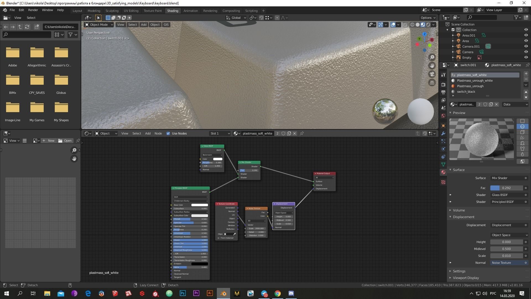Open the Modifier properties wrench icon
Image resolution: width=531 pixels, height=299 pixels.
[443, 133]
